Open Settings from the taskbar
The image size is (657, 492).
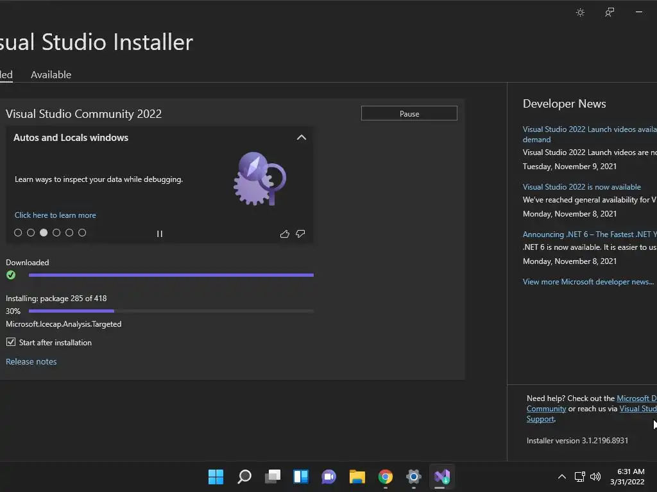click(x=414, y=477)
